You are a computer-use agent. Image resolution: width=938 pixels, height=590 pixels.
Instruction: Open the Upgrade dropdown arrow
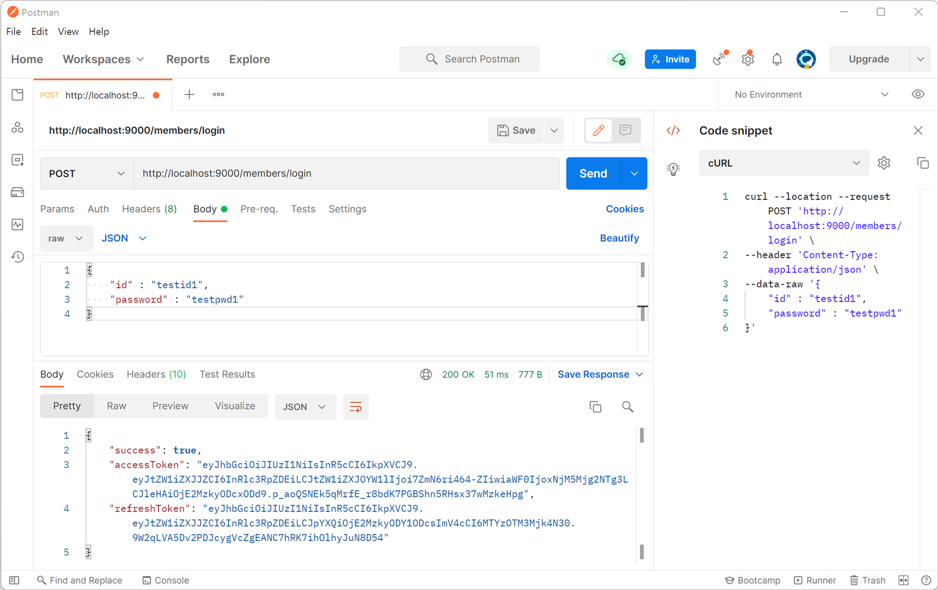(x=920, y=59)
